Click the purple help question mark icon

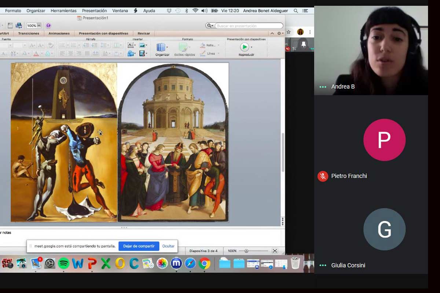(48, 26)
